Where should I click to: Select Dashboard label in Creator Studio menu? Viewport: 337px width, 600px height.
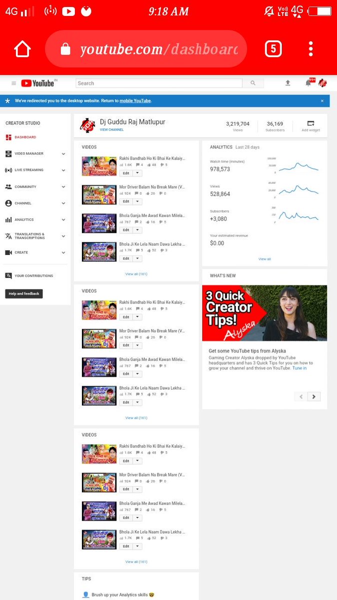[x=25, y=137]
